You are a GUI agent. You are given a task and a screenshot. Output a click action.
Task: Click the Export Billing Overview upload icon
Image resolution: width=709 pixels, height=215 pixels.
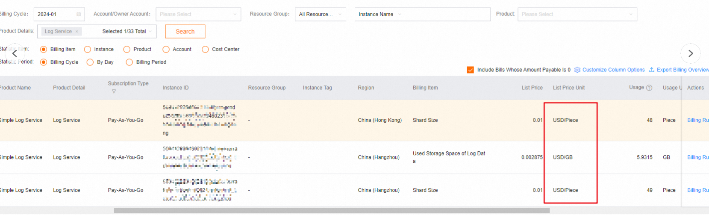pyautogui.click(x=652, y=70)
